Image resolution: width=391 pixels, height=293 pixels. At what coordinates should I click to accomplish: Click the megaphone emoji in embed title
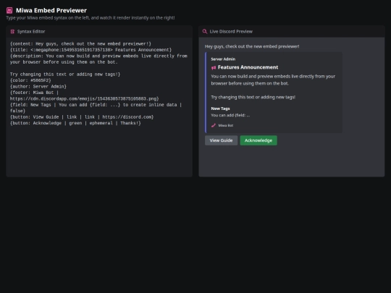pos(214,67)
